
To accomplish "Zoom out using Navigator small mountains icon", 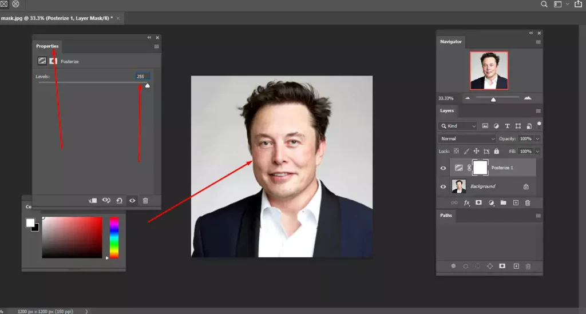I will 468,98.
